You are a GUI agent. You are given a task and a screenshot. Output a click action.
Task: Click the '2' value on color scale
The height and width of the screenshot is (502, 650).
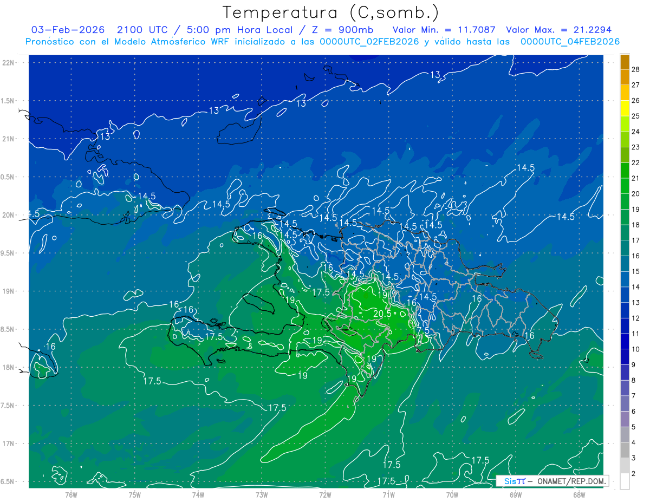[634, 473]
